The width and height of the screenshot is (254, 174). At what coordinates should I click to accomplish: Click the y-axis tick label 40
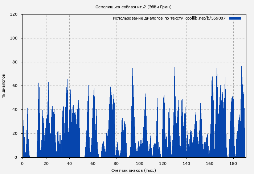[15, 110]
